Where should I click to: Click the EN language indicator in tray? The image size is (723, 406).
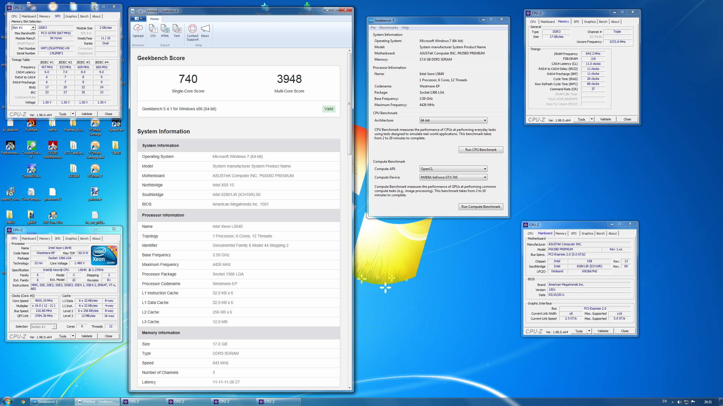click(x=665, y=401)
